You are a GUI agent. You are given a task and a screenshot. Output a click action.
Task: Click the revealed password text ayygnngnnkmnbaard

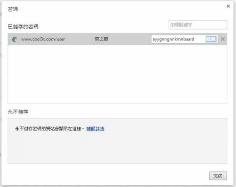coord(173,39)
